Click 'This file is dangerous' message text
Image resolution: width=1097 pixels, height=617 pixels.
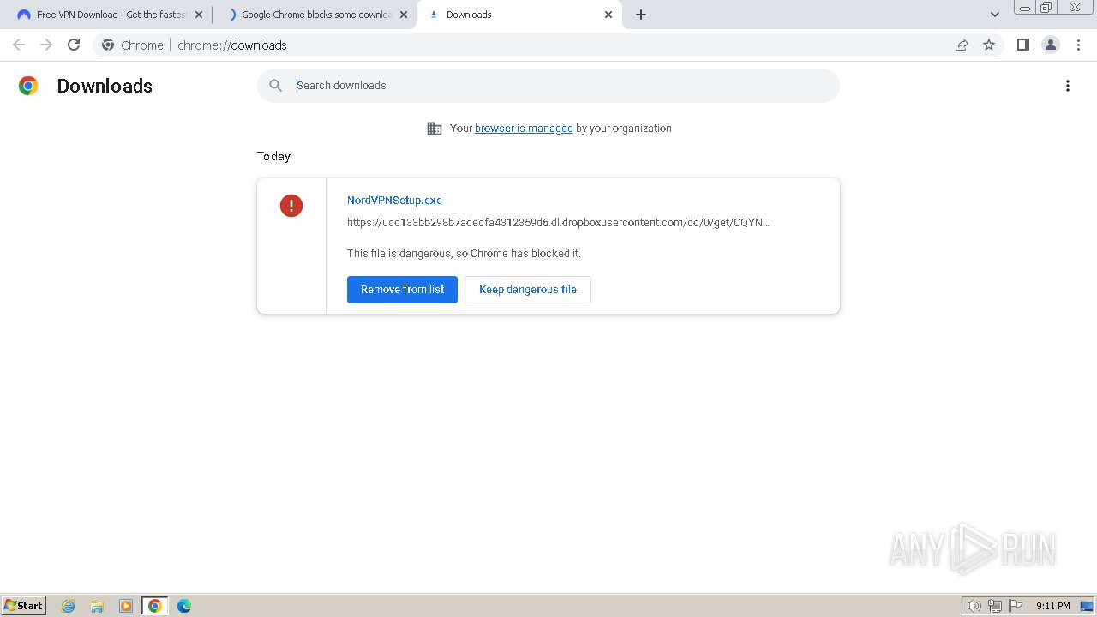tap(464, 253)
